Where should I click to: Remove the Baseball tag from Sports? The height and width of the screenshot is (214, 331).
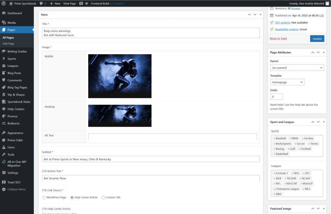click(274, 138)
